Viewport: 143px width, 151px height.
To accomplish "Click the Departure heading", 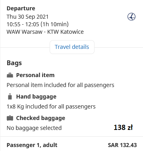I will click(x=21, y=8).
